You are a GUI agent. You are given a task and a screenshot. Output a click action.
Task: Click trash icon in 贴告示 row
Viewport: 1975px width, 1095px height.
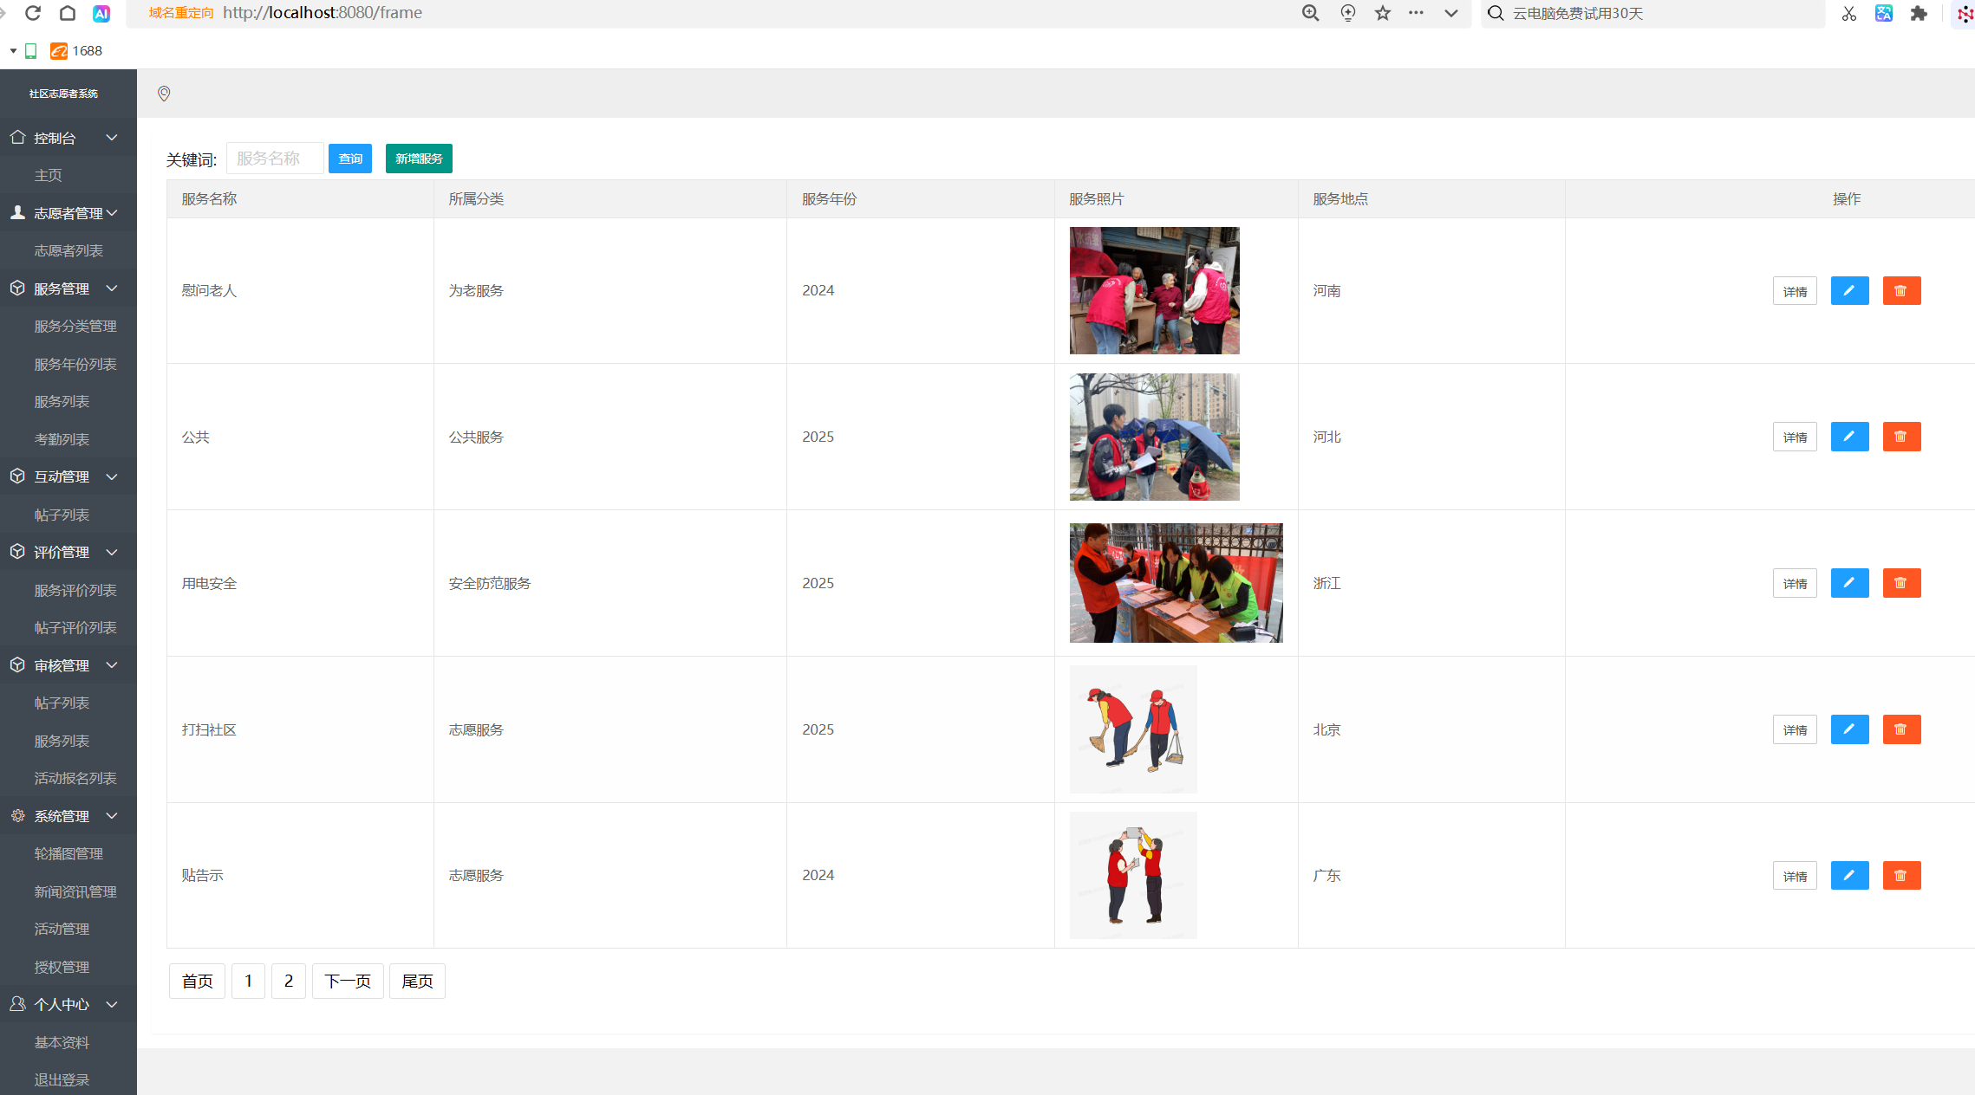tap(1900, 876)
